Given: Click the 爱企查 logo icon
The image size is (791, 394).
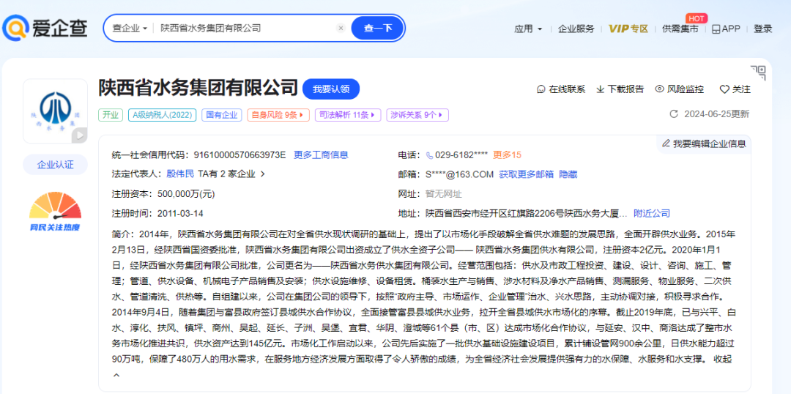Looking at the screenshot, I should pyautogui.click(x=16, y=28).
